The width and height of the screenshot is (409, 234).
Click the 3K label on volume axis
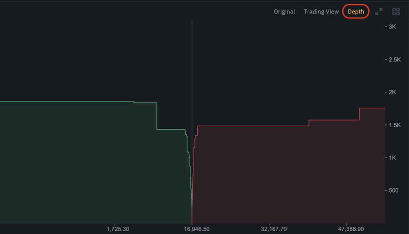pos(392,27)
